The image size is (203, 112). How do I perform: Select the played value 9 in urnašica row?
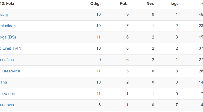tap(99, 60)
